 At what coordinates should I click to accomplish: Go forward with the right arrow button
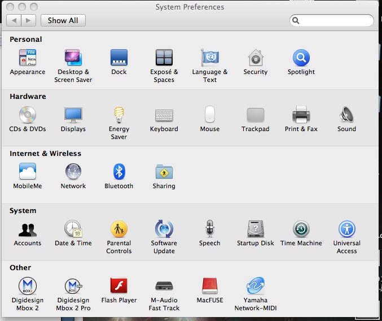point(29,20)
